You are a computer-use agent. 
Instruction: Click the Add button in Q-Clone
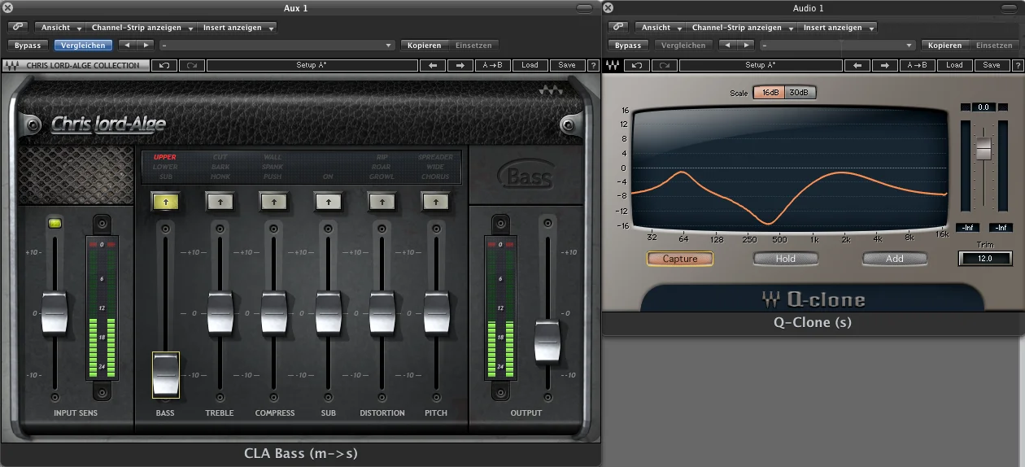[x=895, y=259]
